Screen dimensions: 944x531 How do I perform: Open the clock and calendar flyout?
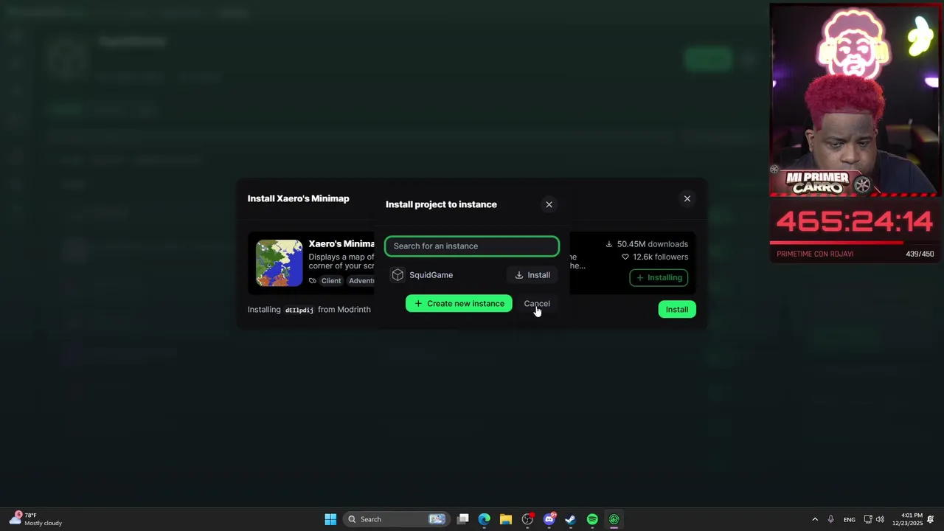click(907, 519)
